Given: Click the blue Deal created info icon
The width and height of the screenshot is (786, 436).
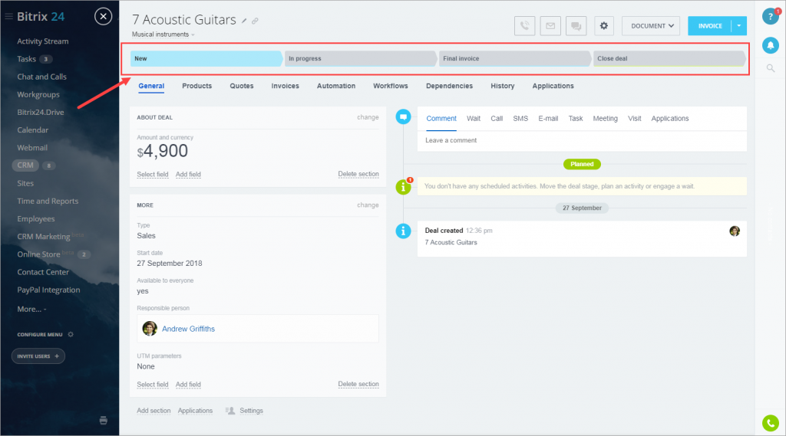Looking at the screenshot, I should coord(403,231).
